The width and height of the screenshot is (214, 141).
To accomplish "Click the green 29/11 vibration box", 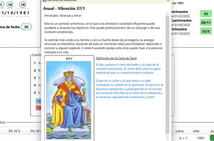I will pyautogui.click(x=206, y=22).
